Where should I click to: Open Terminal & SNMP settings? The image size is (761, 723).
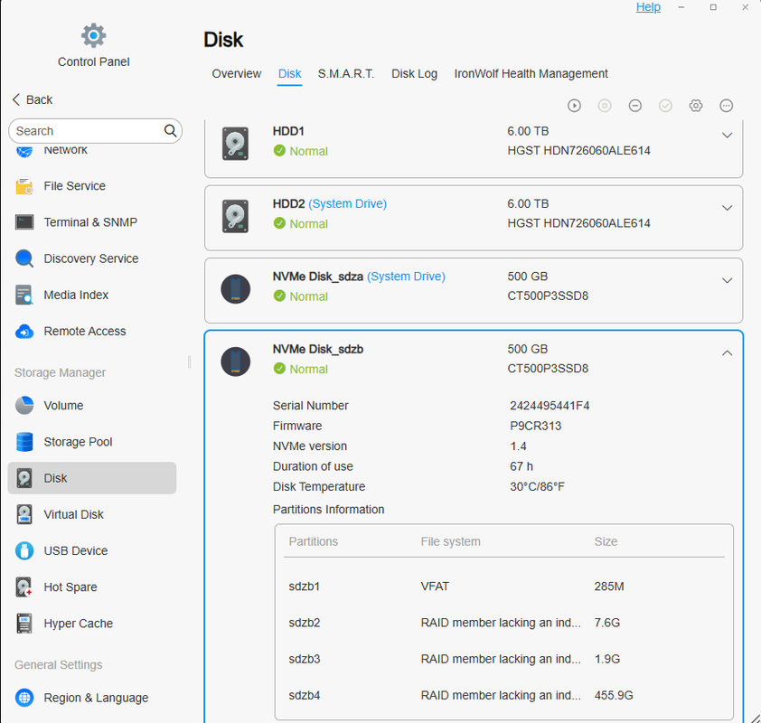pyautogui.click(x=92, y=222)
